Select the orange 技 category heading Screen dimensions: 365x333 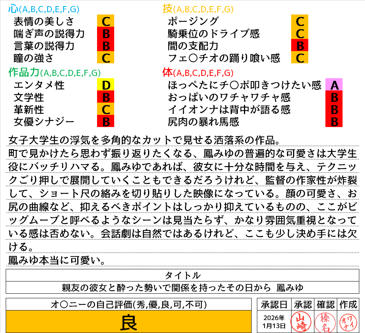click(167, 9)
